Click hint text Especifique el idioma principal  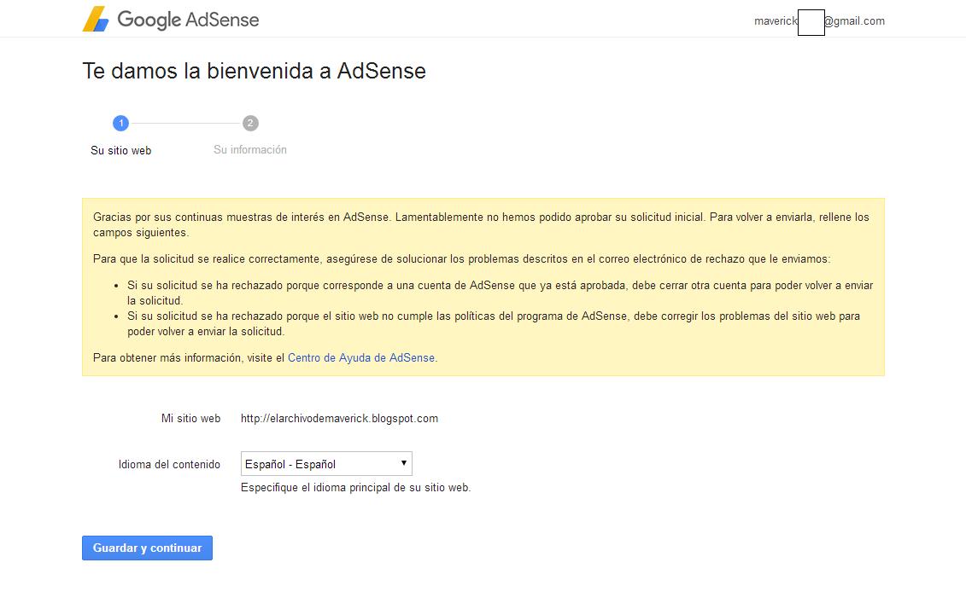[355, 487]
